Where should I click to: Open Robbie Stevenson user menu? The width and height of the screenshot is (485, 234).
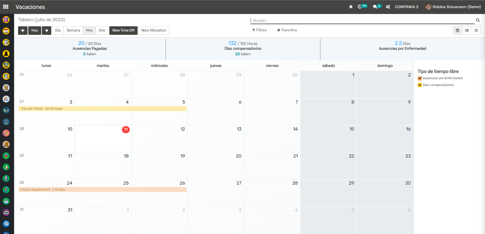pos(453,7)
